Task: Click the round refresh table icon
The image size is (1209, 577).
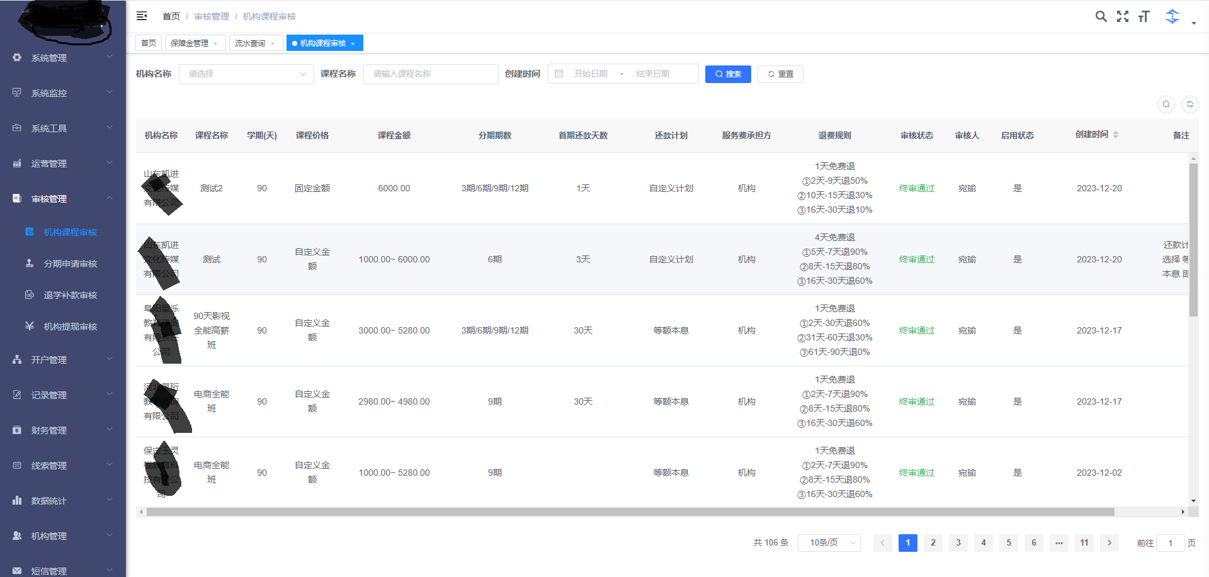Action: [x=1190, y=104]
